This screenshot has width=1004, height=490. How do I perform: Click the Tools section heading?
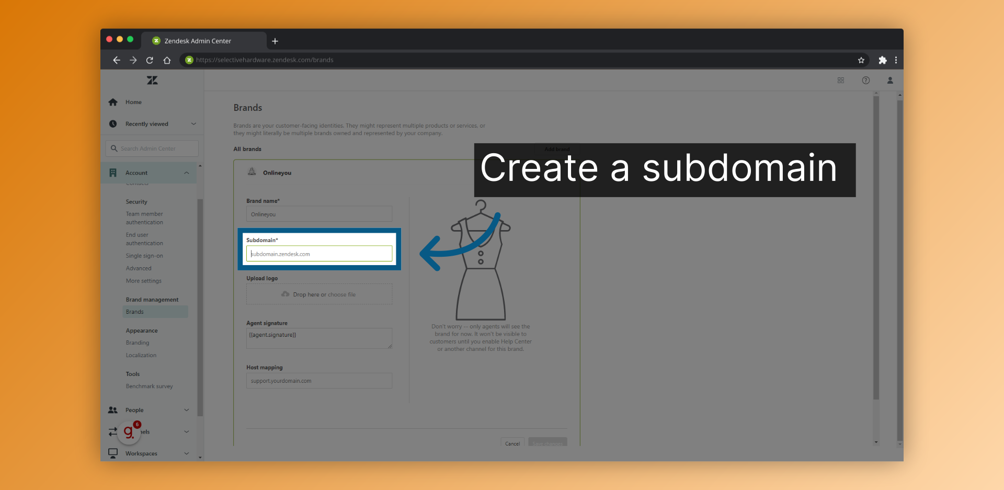(133, 374)
